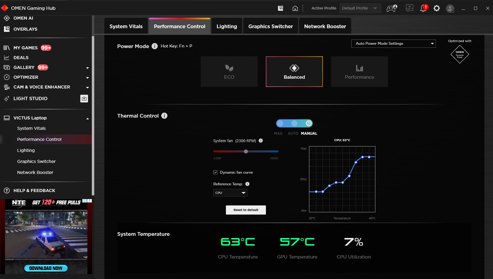
Task: Click the OMEN diamond logo in title bar
Action: tap(5, 8)
